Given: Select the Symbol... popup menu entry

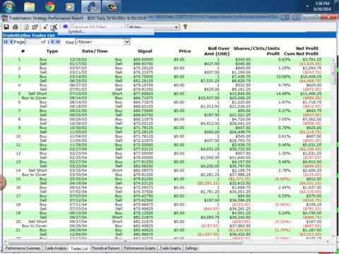Looking at the screenshot, I should click(x=106, y=32).
